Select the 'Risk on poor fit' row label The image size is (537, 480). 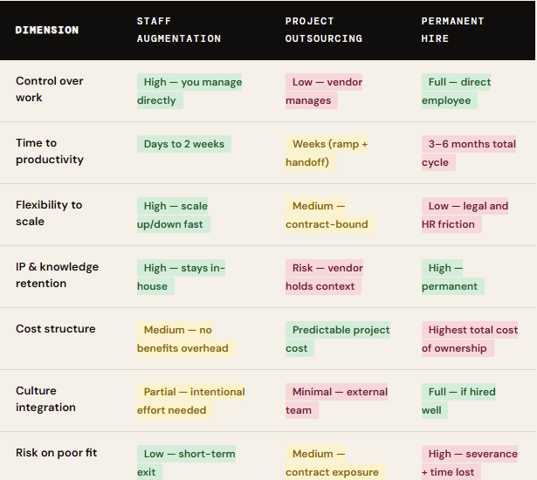pos(56,453)
